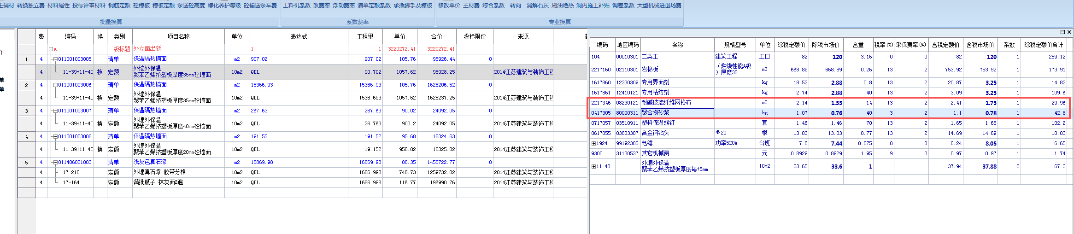Open 转换独立费 in the ribbon
Image resolution: width=1074 pixels, height=234 pixels.
pos(31,6)
